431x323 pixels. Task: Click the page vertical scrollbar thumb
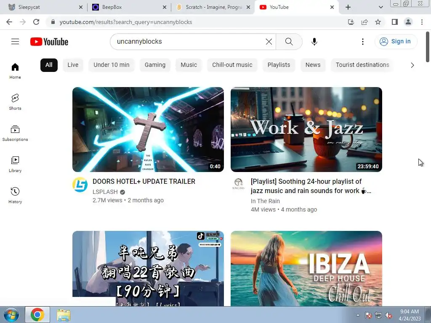click(428, 47)
